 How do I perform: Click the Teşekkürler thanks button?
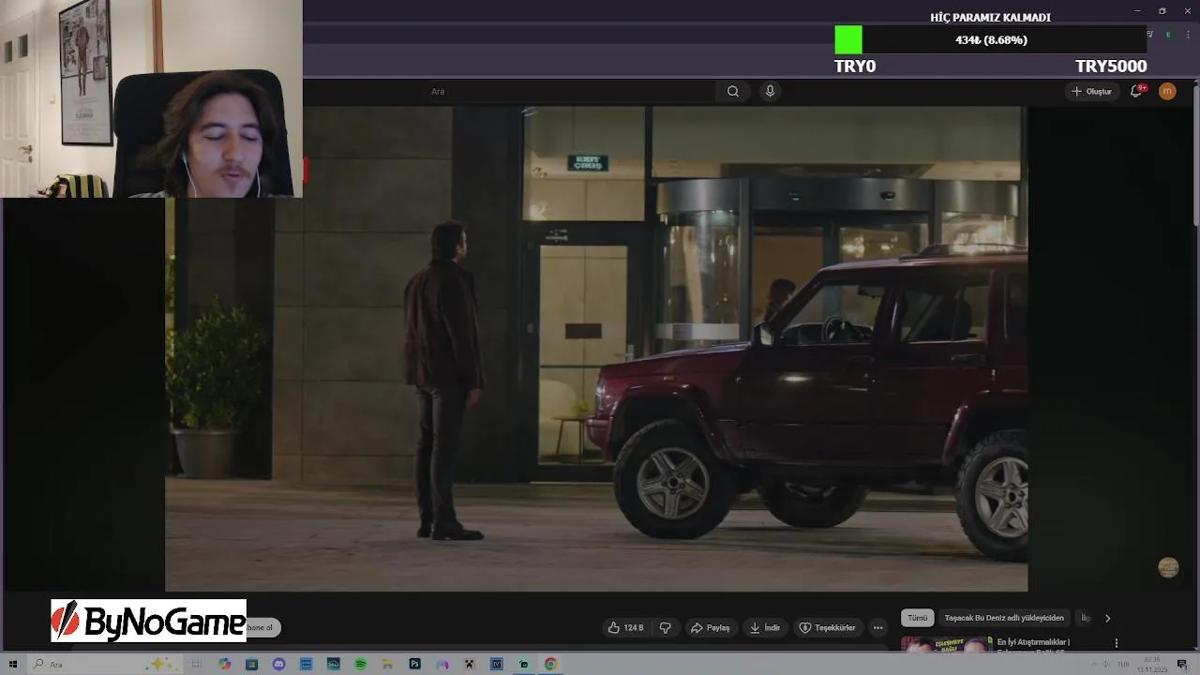point(827,627)
